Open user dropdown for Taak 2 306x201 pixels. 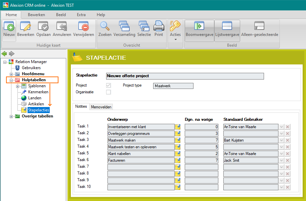pyautogui.click(x=281, y=134)
